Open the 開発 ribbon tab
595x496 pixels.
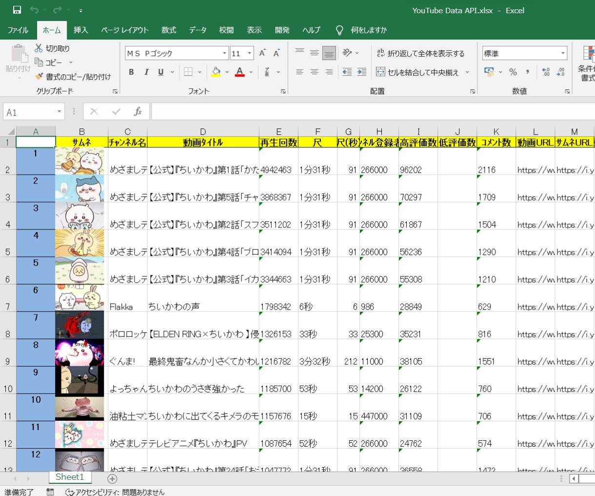click(282, 30)
